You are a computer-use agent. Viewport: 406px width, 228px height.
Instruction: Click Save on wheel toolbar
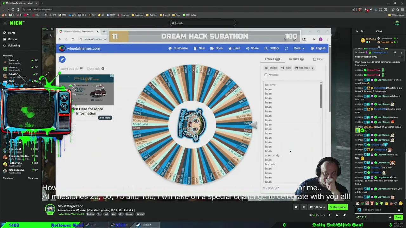(234, 48)
